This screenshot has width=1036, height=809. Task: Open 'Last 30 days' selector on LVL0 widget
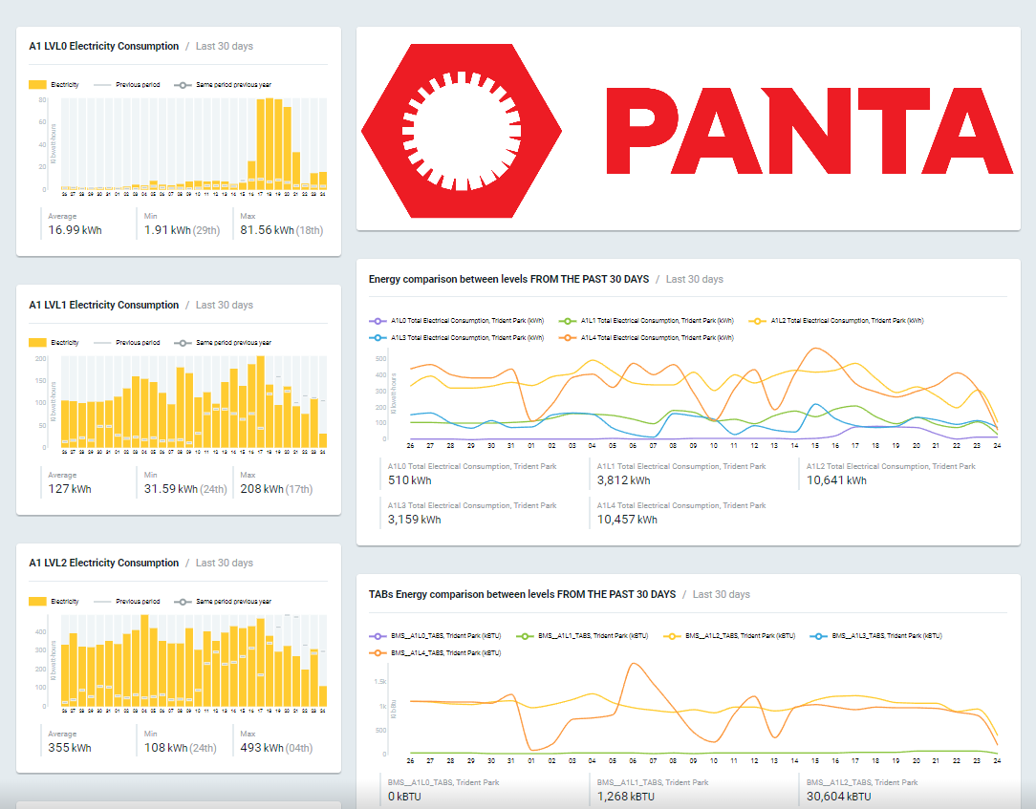[x=224, y=45]
